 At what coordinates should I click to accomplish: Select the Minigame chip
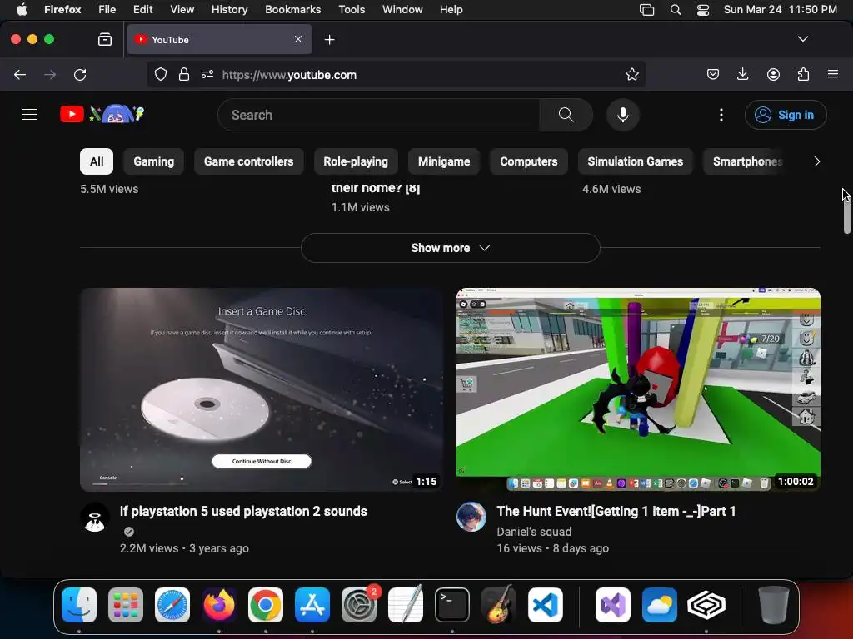tap(444, 161)
